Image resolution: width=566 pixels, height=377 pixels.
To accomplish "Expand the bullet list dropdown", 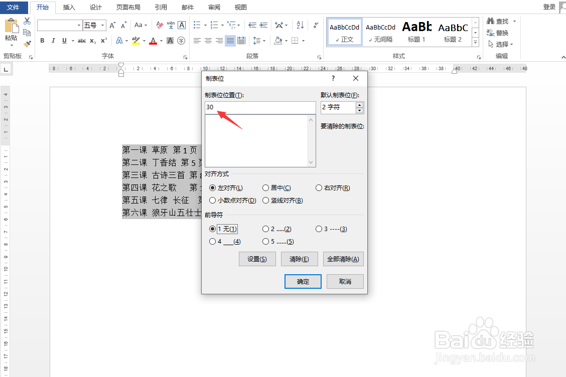I will click(206, 25).
